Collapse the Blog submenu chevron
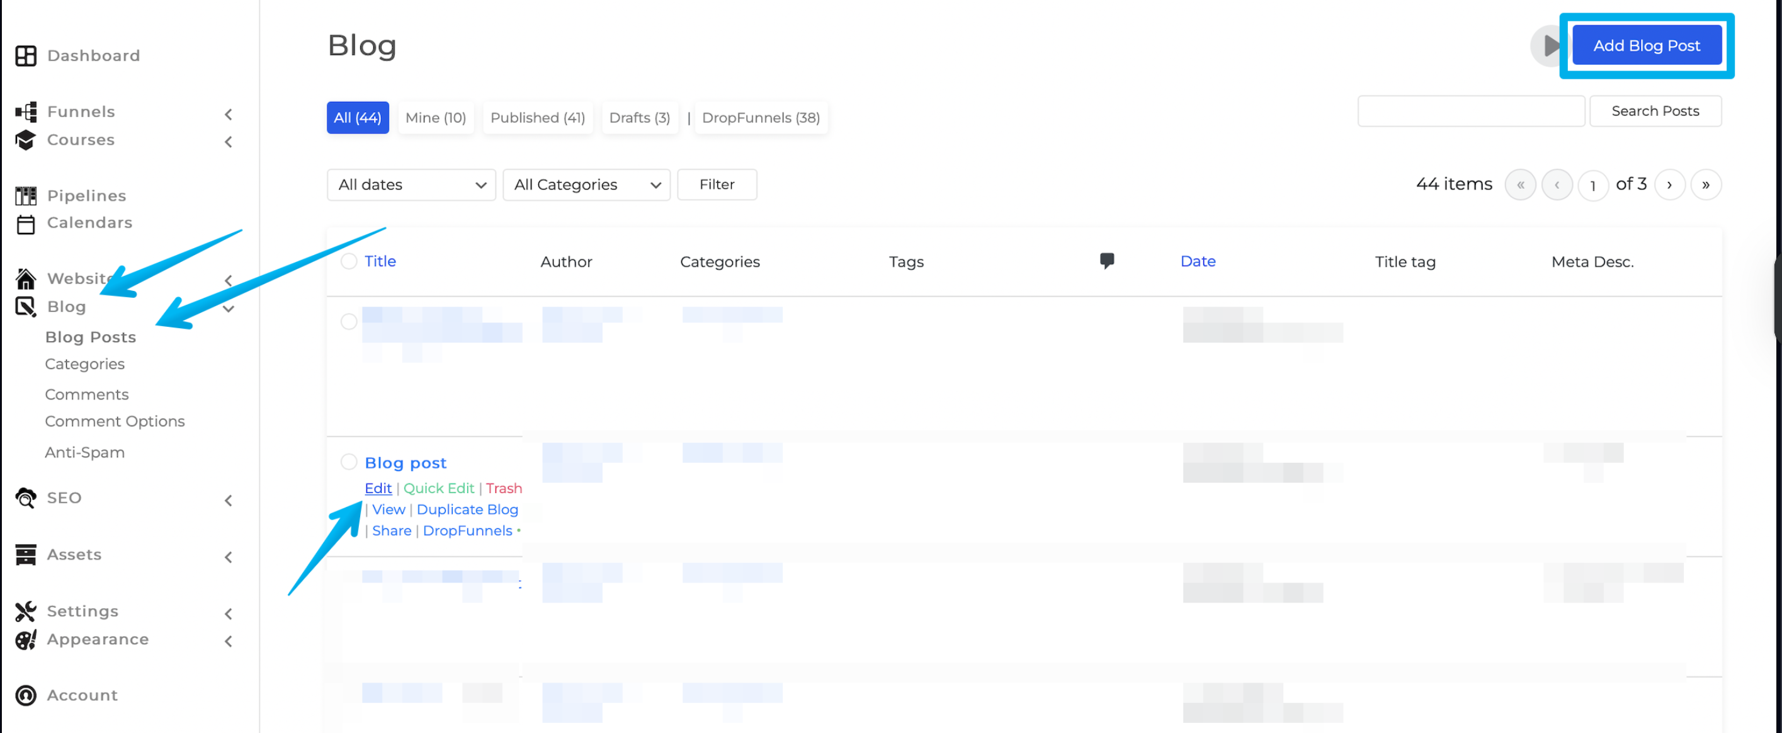The image size is (1782, 733). coord(229,309)
